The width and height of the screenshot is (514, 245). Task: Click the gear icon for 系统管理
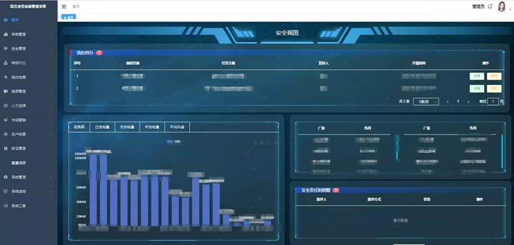6,177
